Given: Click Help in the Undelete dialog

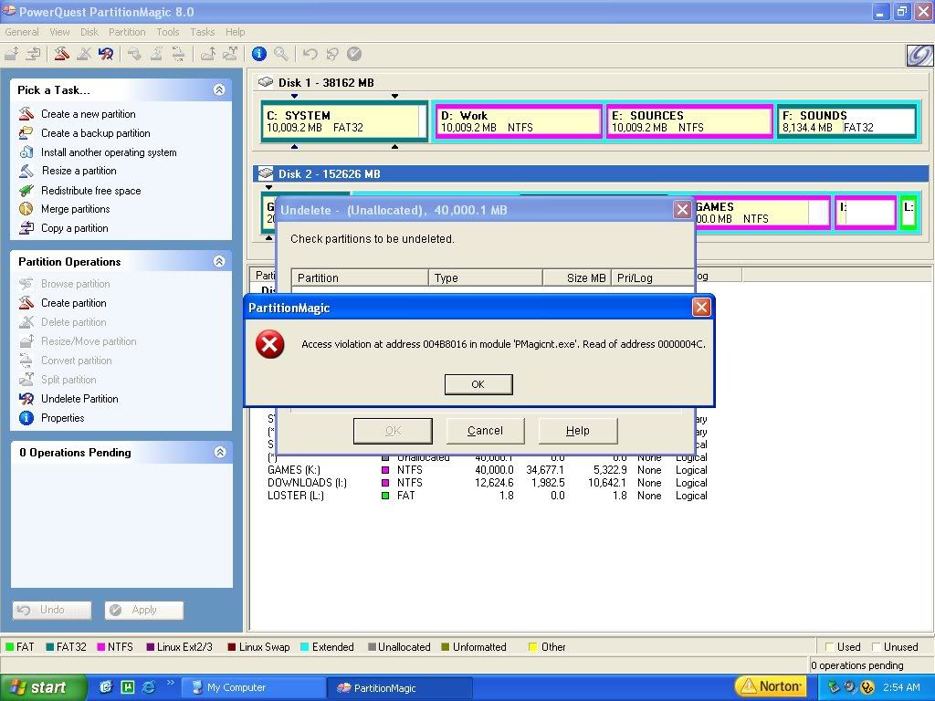Looking at the screenshot, I should pyautogui.click(x=577, y=431).
